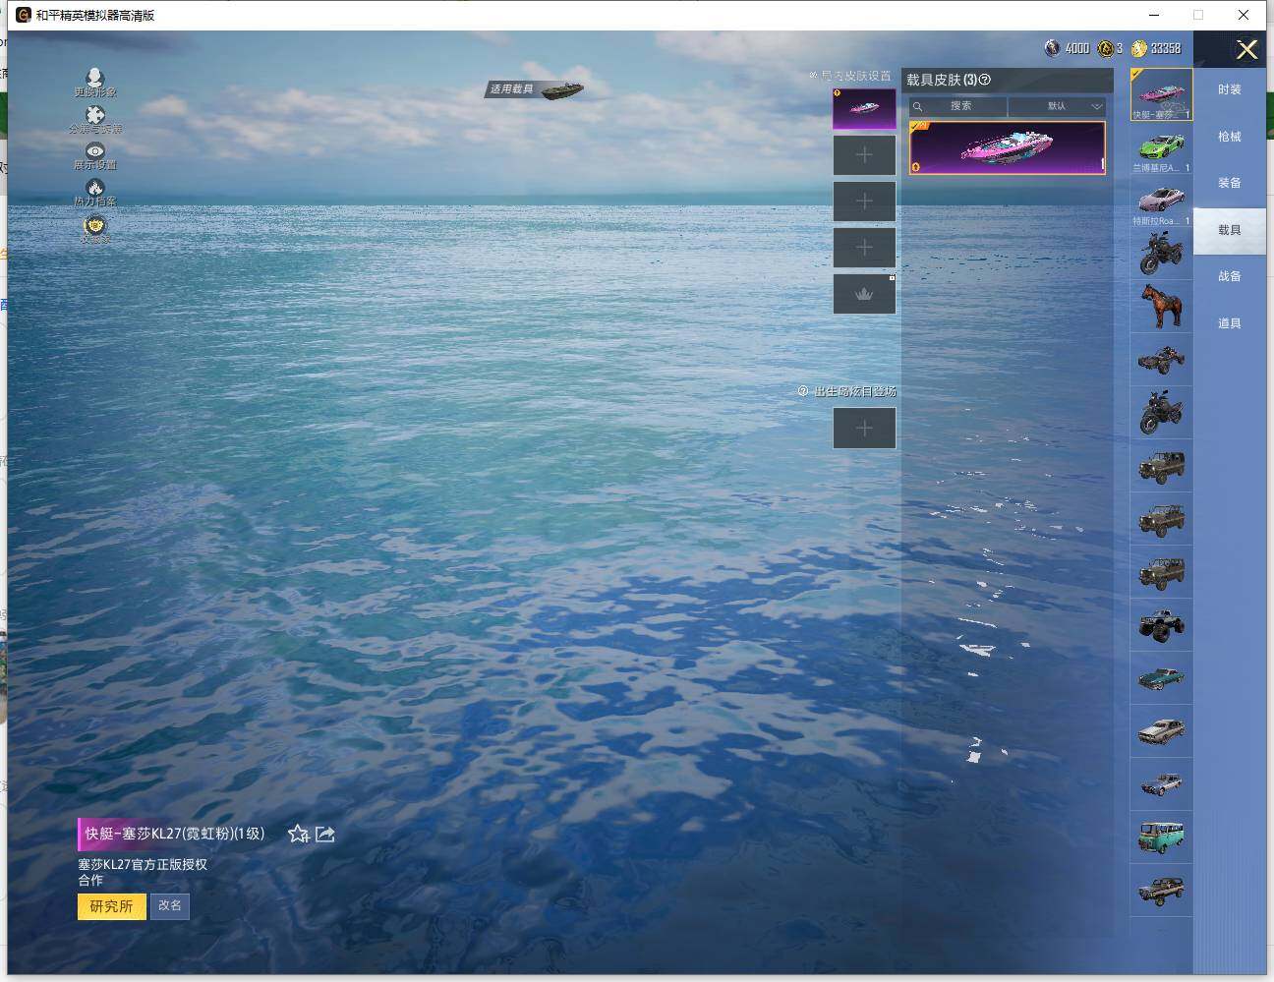The image size is (1274, 982).
Task: Click the 出生岛炫目登场 add slot
Action: click(x=864, y=428)
